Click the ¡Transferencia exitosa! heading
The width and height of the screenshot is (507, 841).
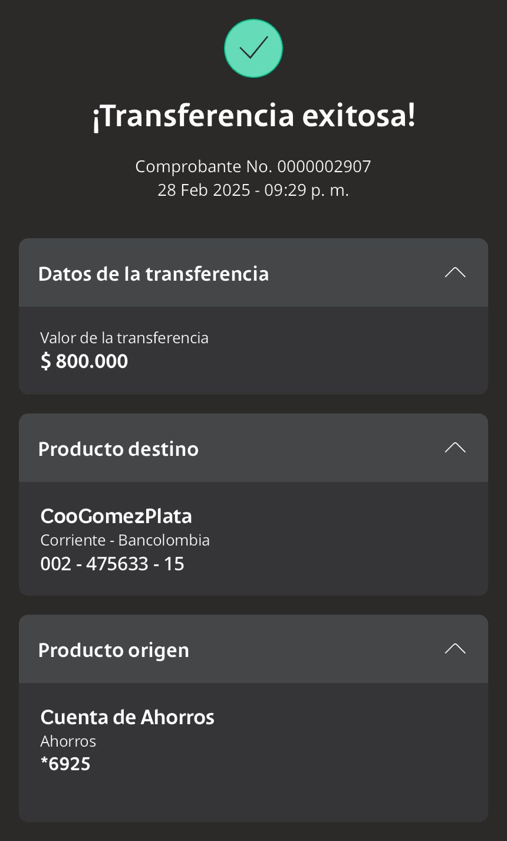(253, 116)
